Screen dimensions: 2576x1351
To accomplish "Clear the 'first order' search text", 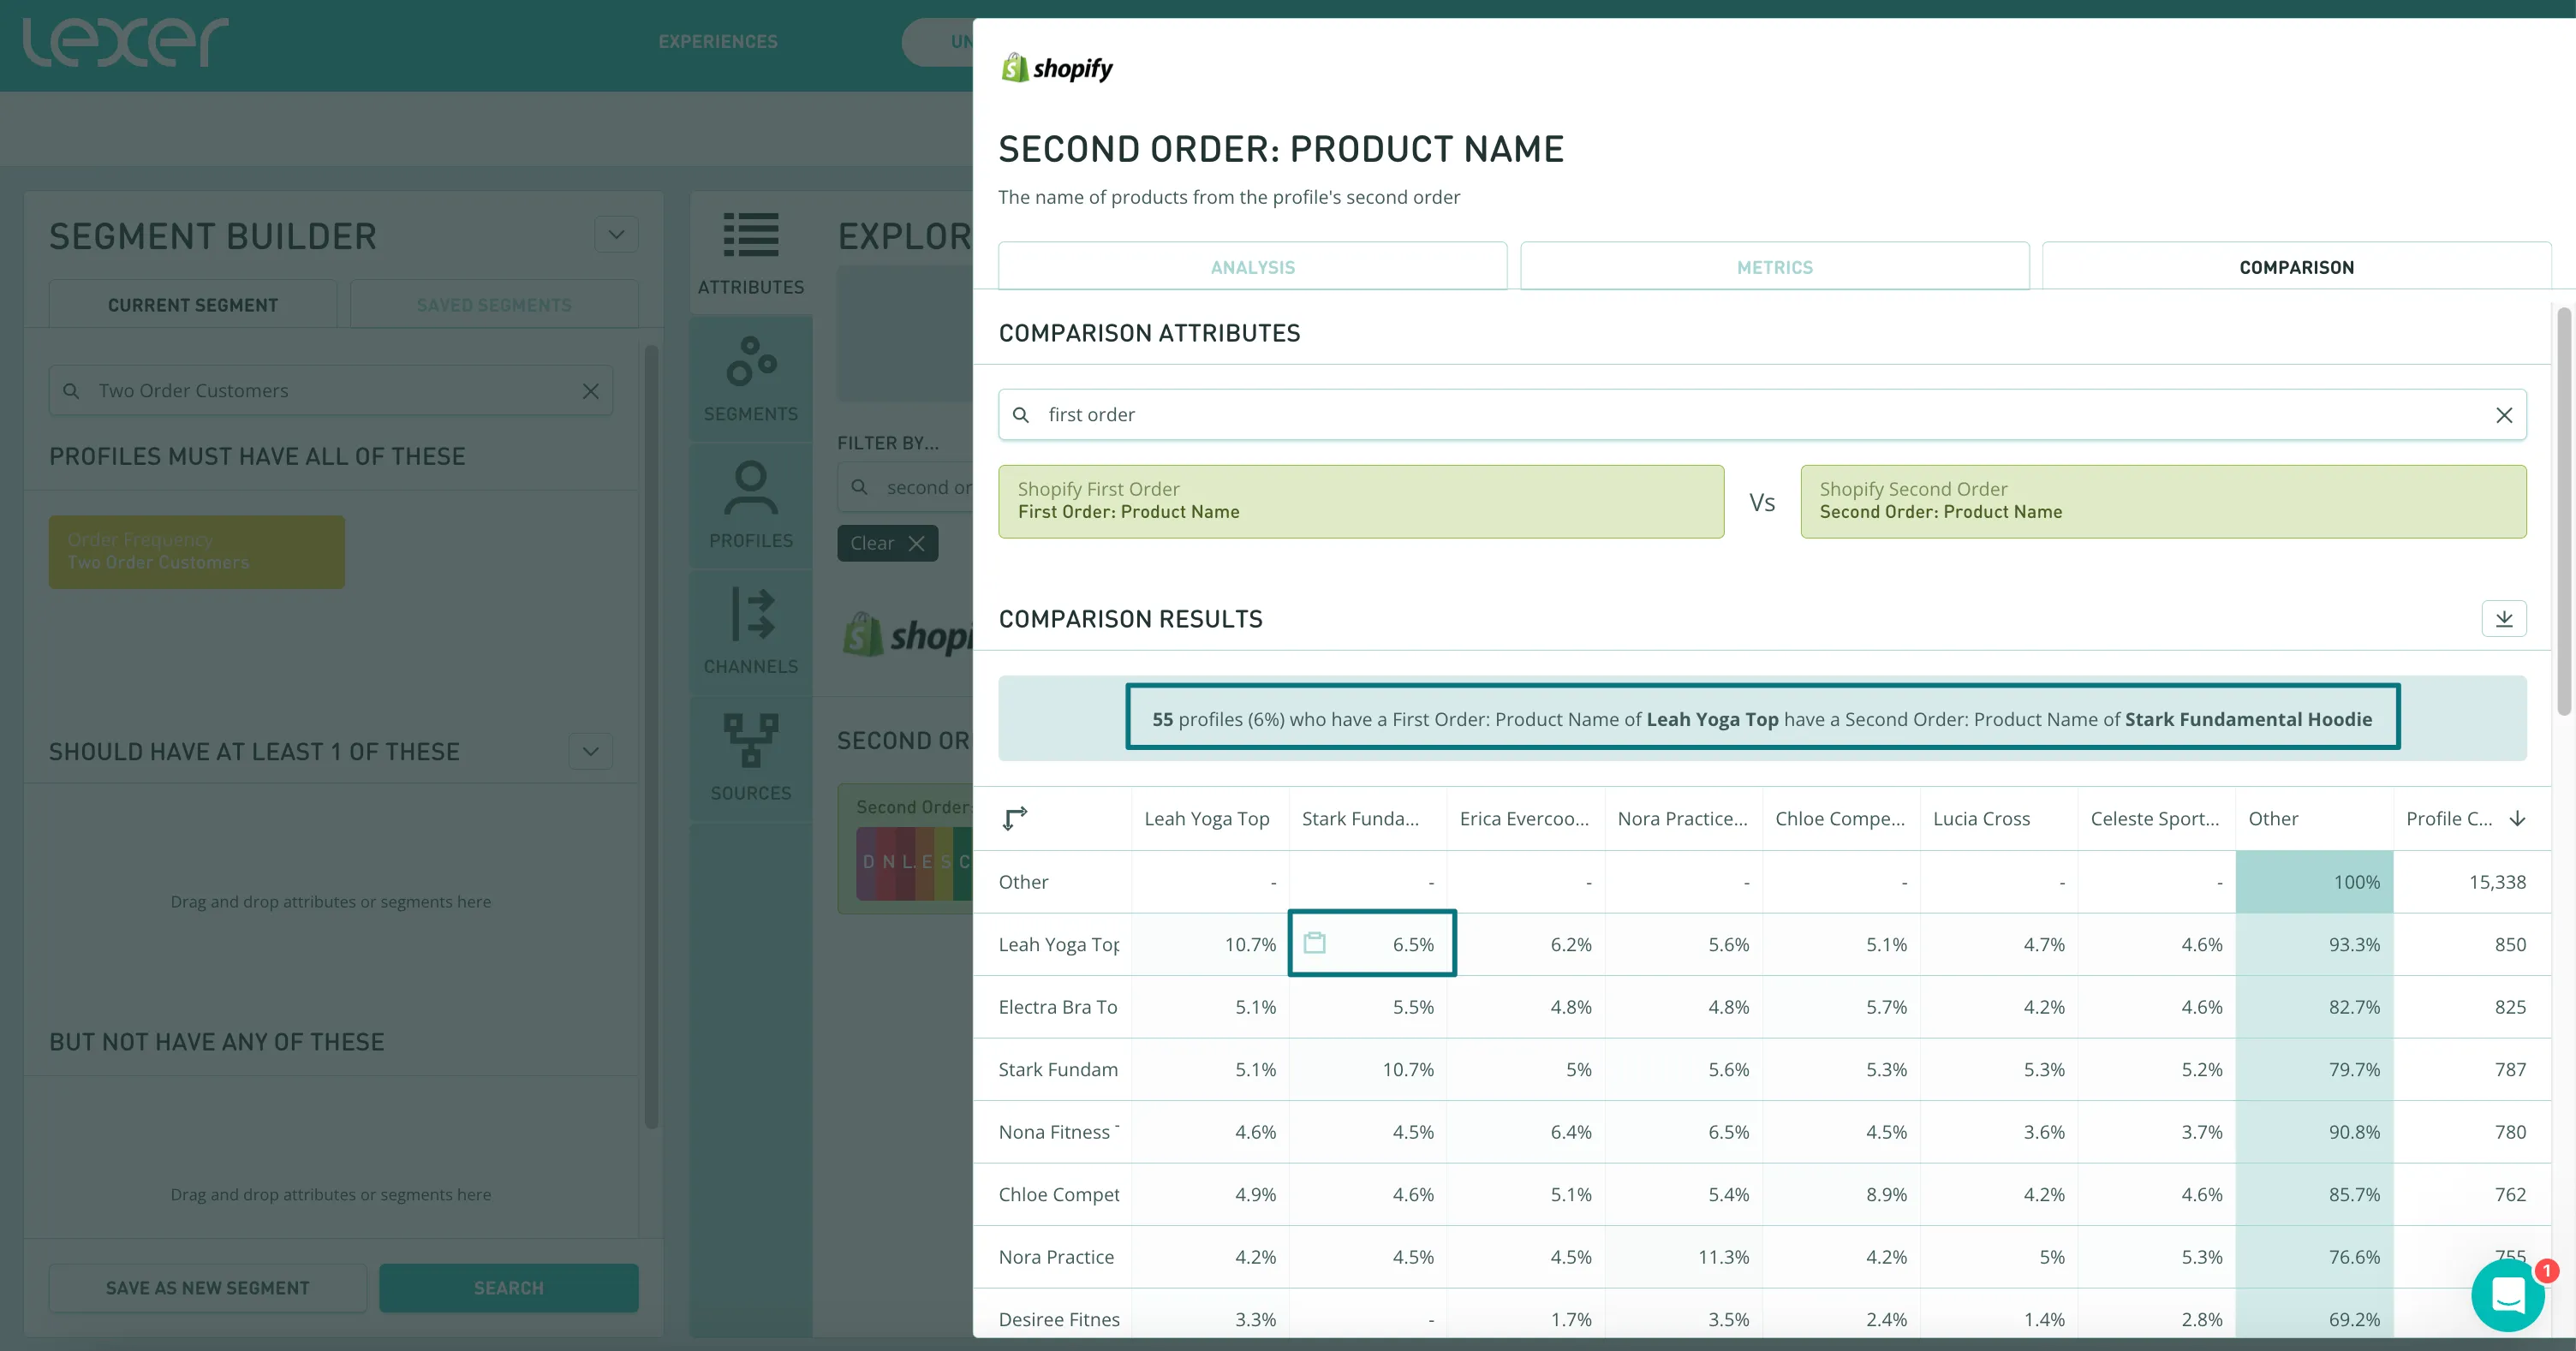I will tap(2503, 415).
